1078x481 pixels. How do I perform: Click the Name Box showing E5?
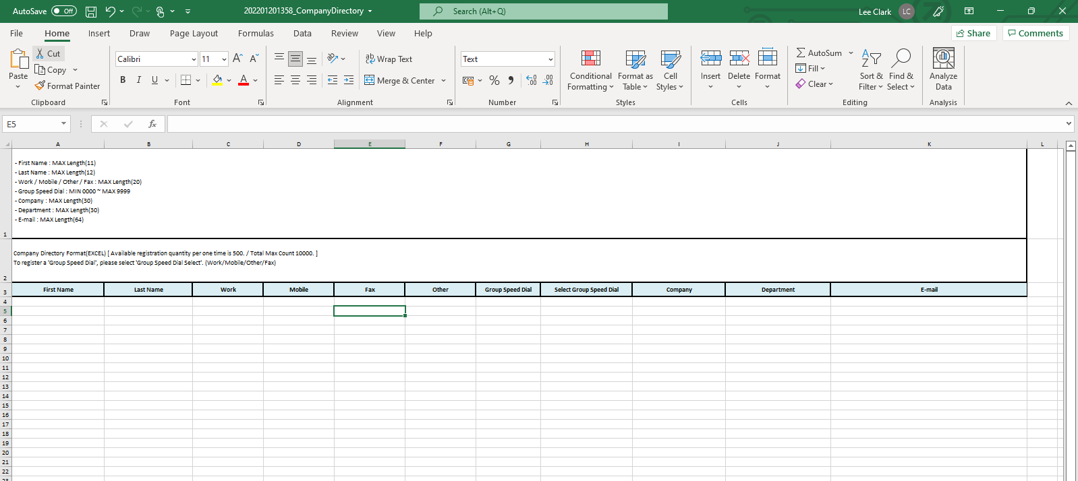(x=36, y=124)
